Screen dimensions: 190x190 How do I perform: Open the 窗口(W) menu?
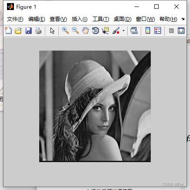coord(145,19)
